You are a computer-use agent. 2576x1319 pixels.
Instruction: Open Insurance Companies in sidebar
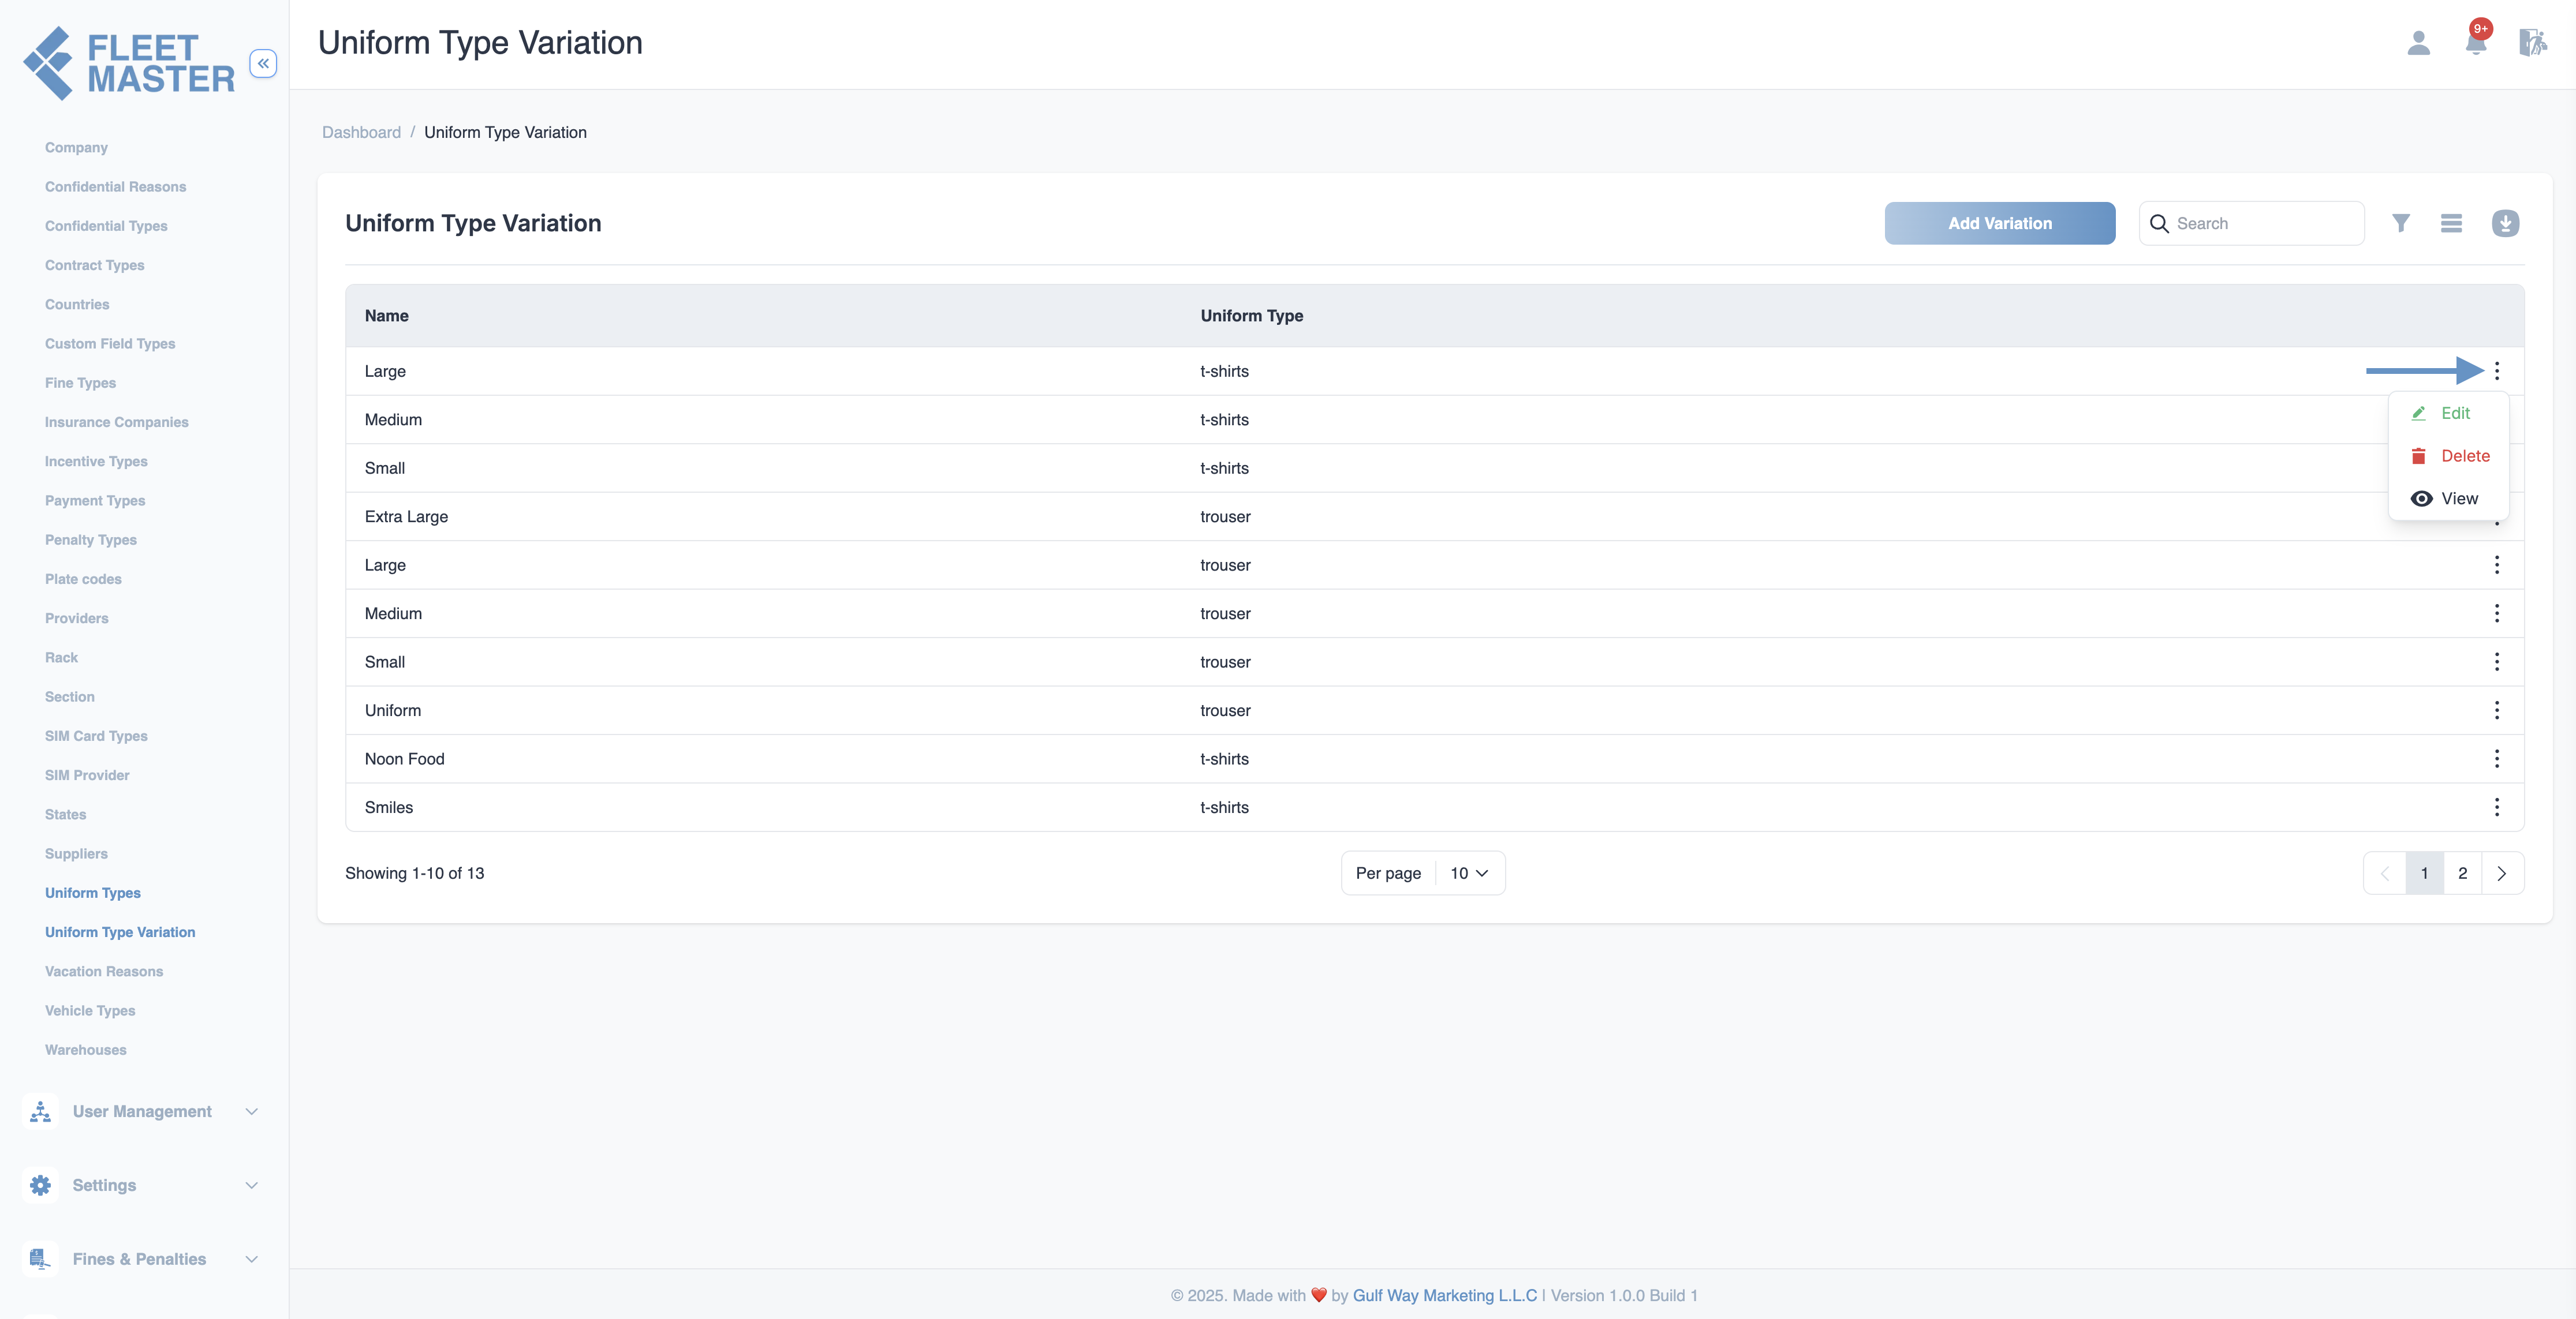coord(116,422)
